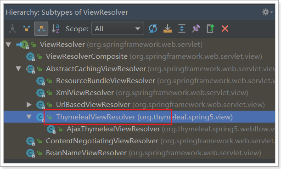Click public lock icon beside BeanNameViewResolver
Viewport: 281px width, 169px height.
point(39,153)
